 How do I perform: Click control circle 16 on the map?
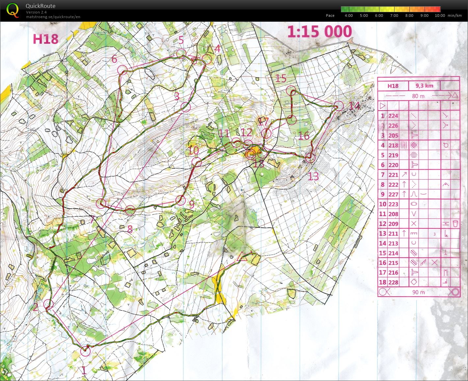292,120
